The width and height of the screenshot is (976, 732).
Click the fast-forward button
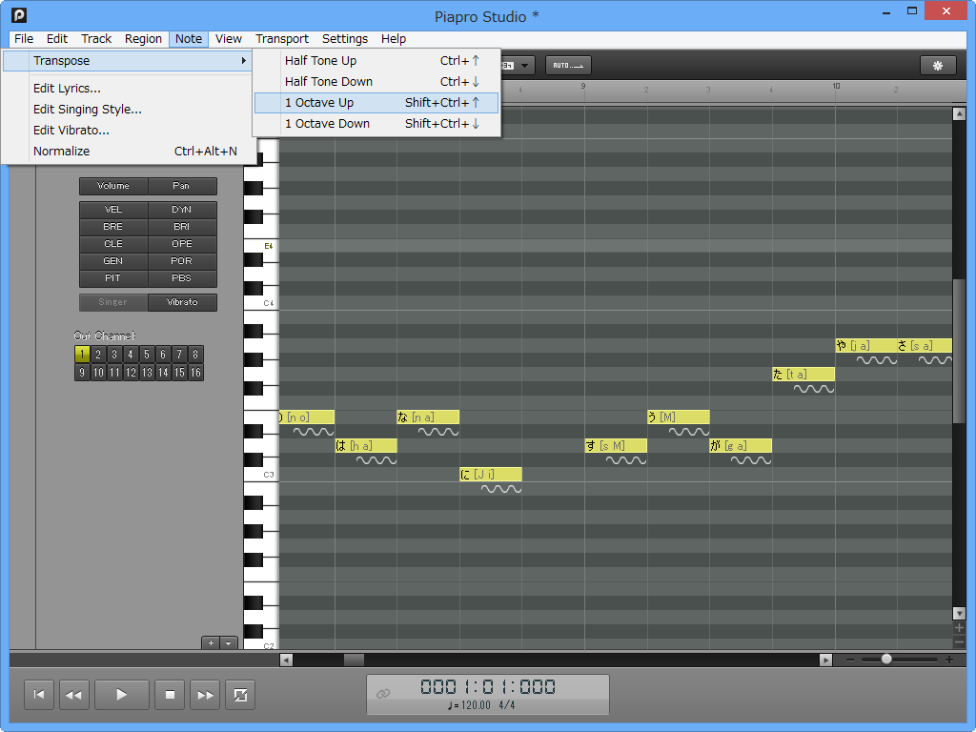(205, 695)
